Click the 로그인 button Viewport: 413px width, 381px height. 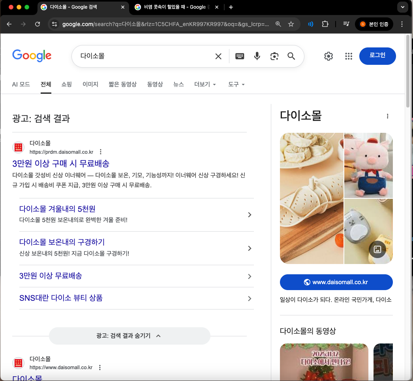pyautogui.click(x=377, y=56)
